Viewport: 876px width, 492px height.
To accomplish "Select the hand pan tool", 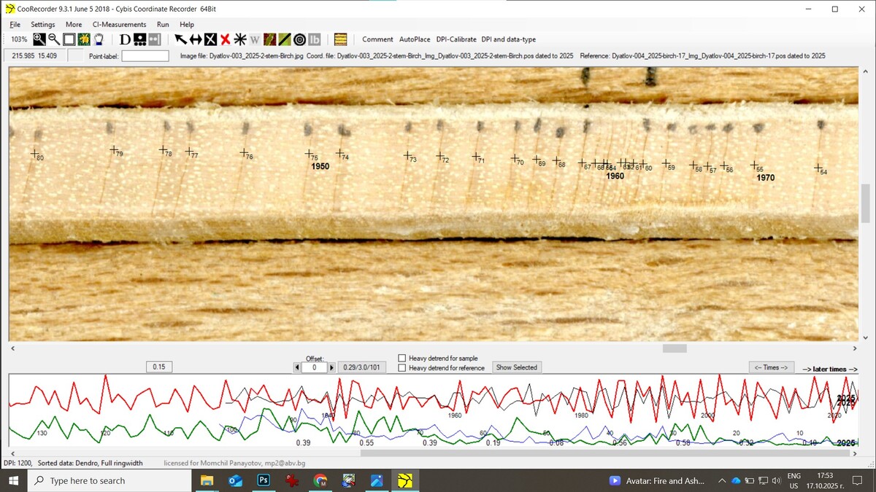I will point(99,39).
